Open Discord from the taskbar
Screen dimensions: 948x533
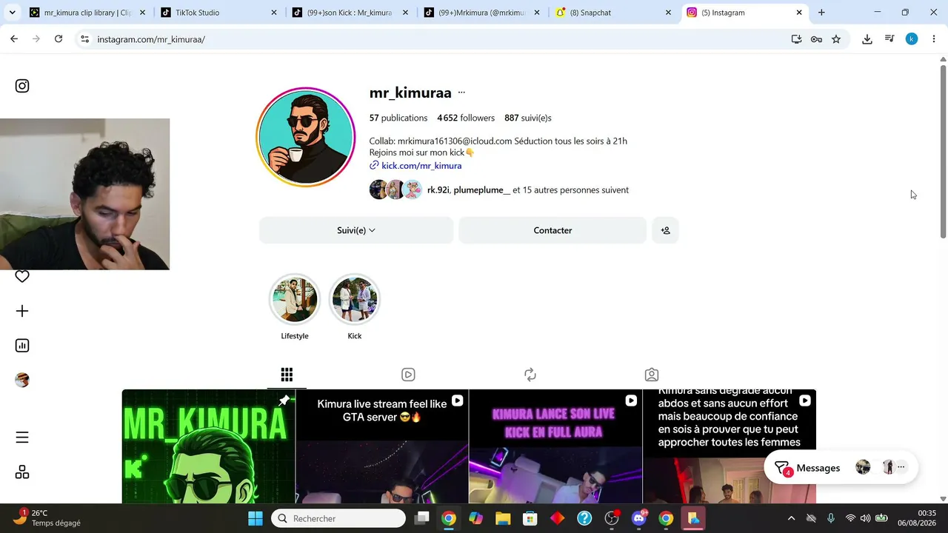[639, 518]
